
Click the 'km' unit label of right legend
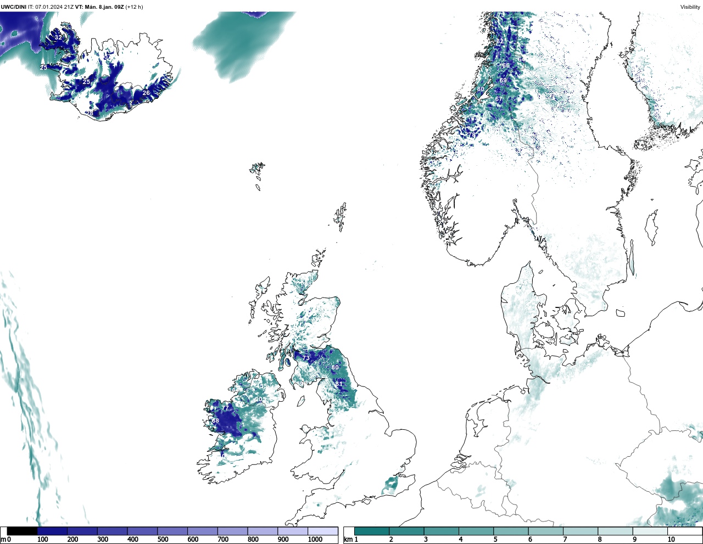click(347, 540)
